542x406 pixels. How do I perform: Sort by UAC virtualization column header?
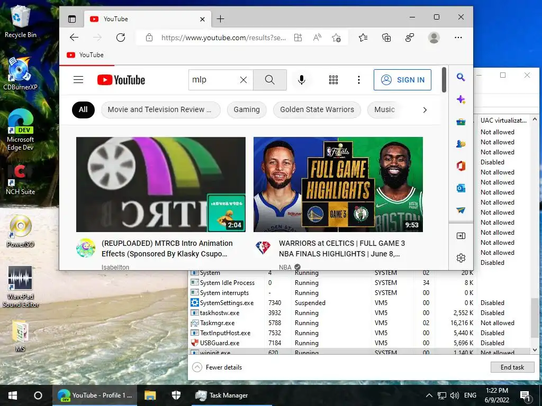[x=503, y=120]
